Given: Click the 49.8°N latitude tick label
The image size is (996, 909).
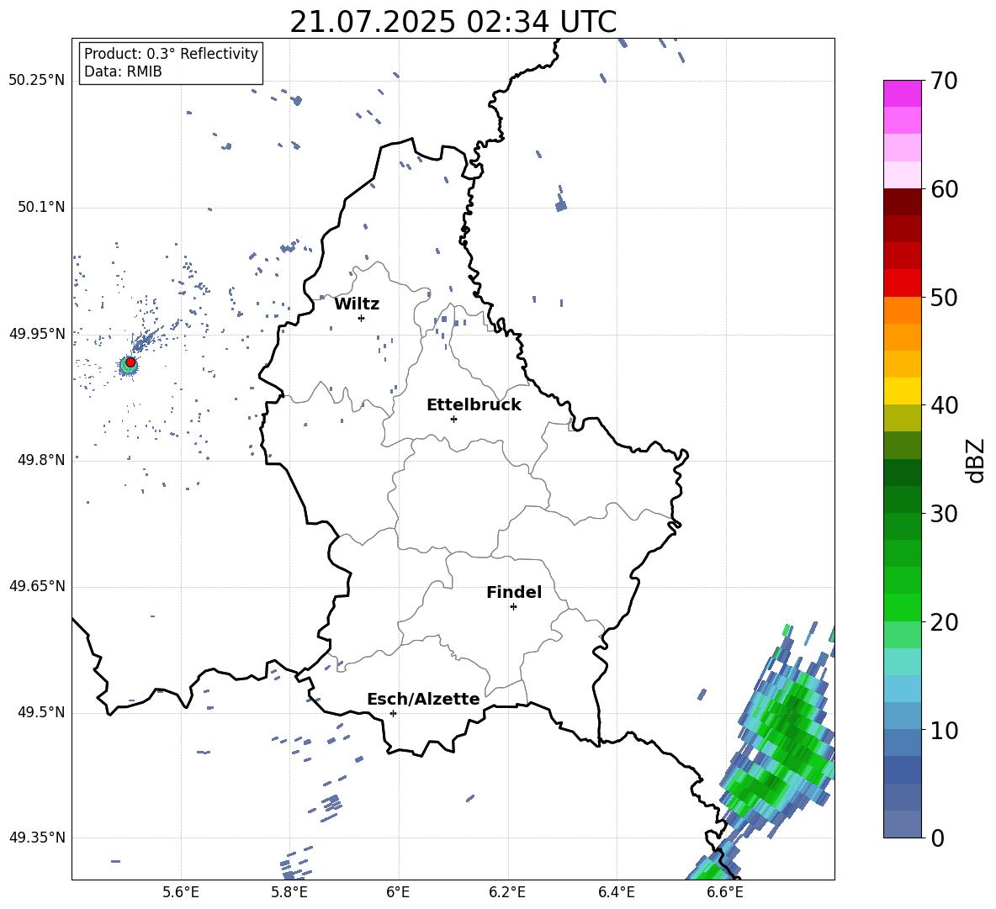Looking at the screenshot, I should [41, 460].
